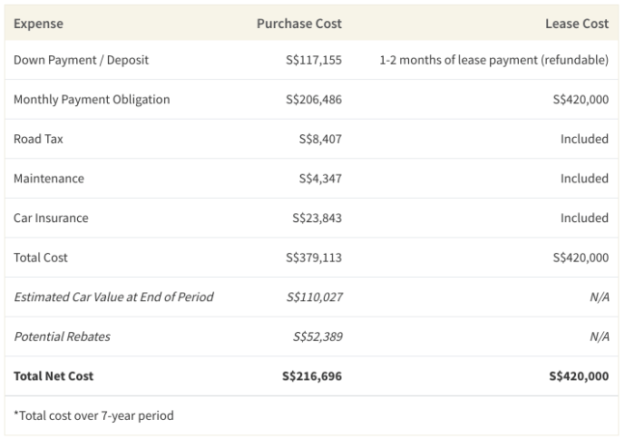The image size is (625, 439).
Task: Click the Road Tax row label
Action: click(x=38, y=139)
